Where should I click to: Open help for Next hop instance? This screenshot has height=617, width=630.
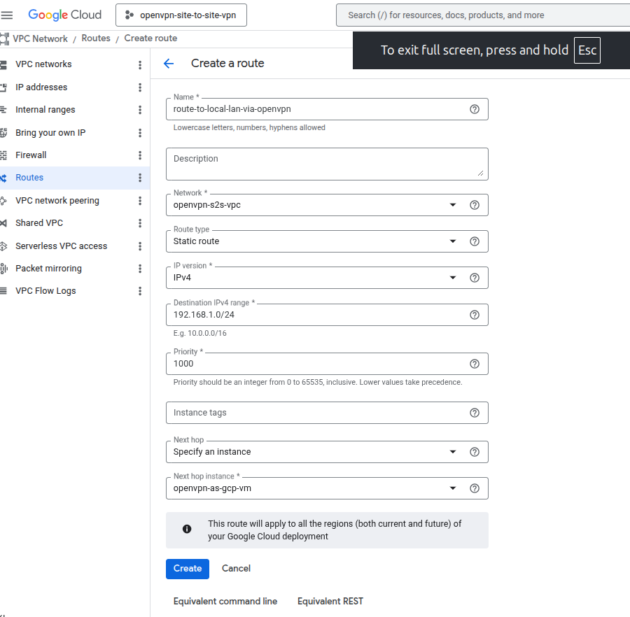point(475,488)
